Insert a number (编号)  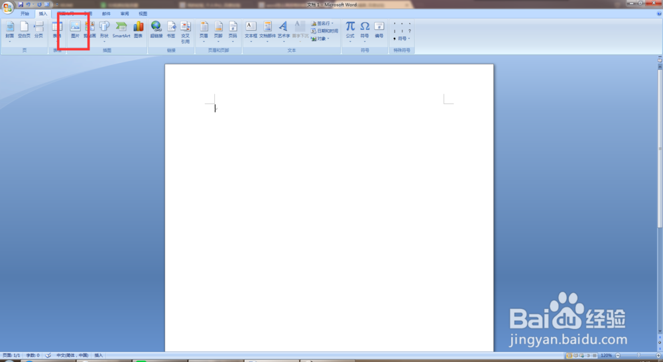click(379, 31)
